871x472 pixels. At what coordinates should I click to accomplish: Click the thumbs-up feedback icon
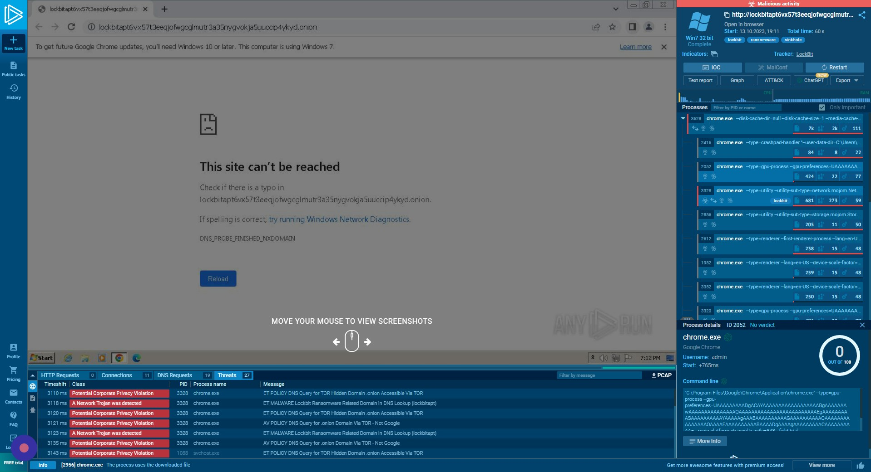pyautogui.click(x=860, y=466)
